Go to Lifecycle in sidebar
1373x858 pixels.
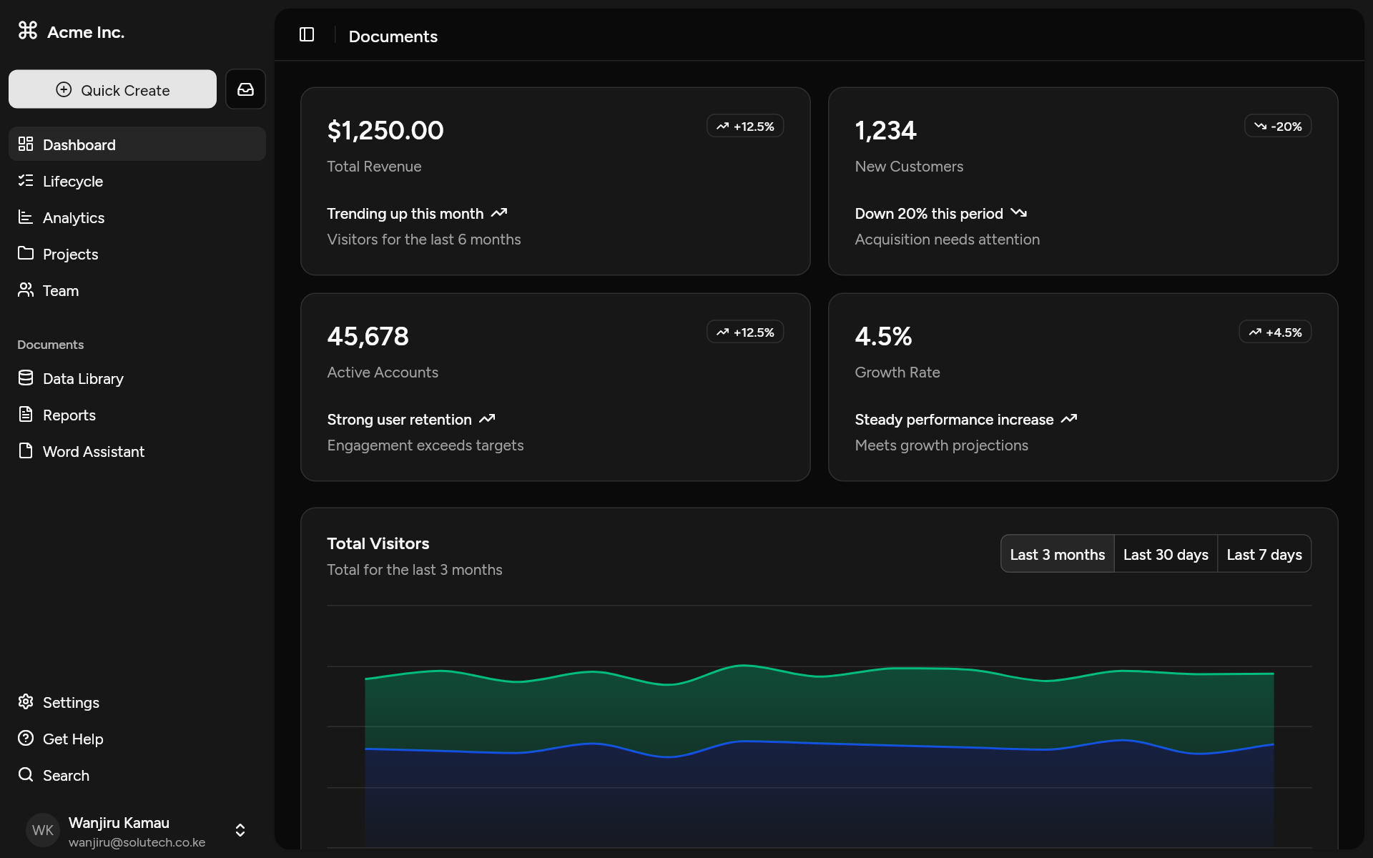tap(137, 181)
